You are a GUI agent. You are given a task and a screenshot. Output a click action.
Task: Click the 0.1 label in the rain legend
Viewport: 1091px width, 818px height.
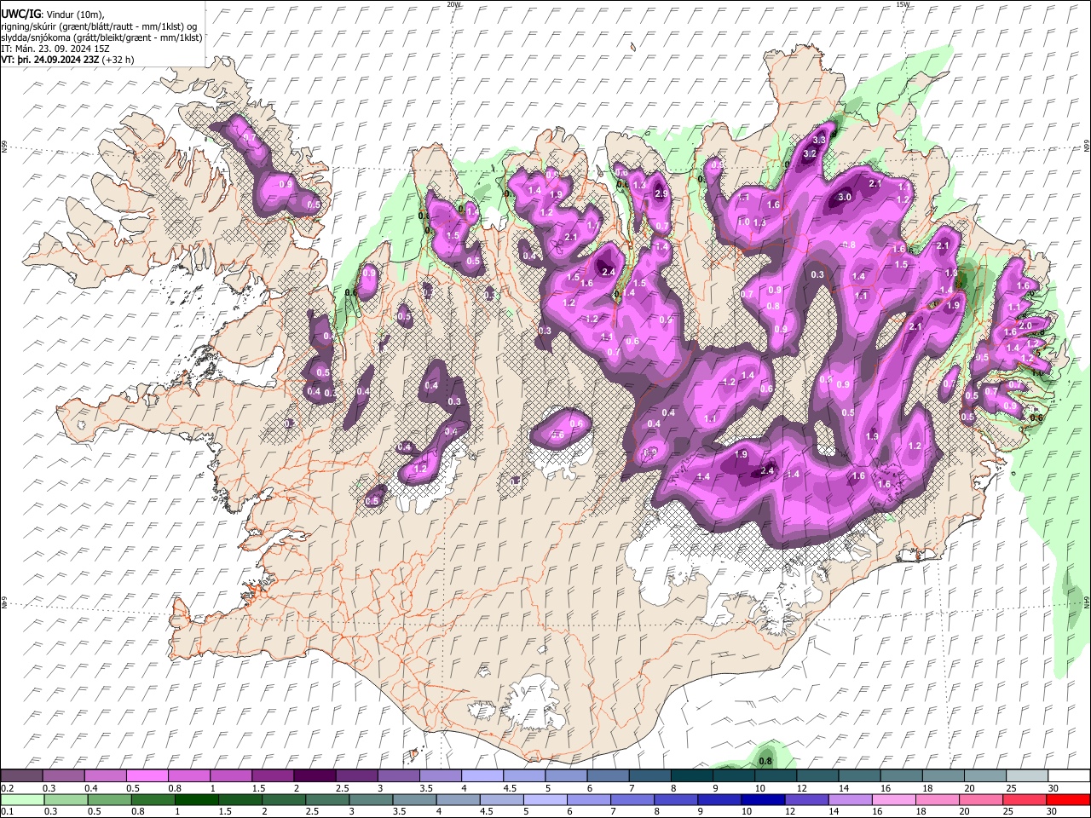(x=7, y=811)
